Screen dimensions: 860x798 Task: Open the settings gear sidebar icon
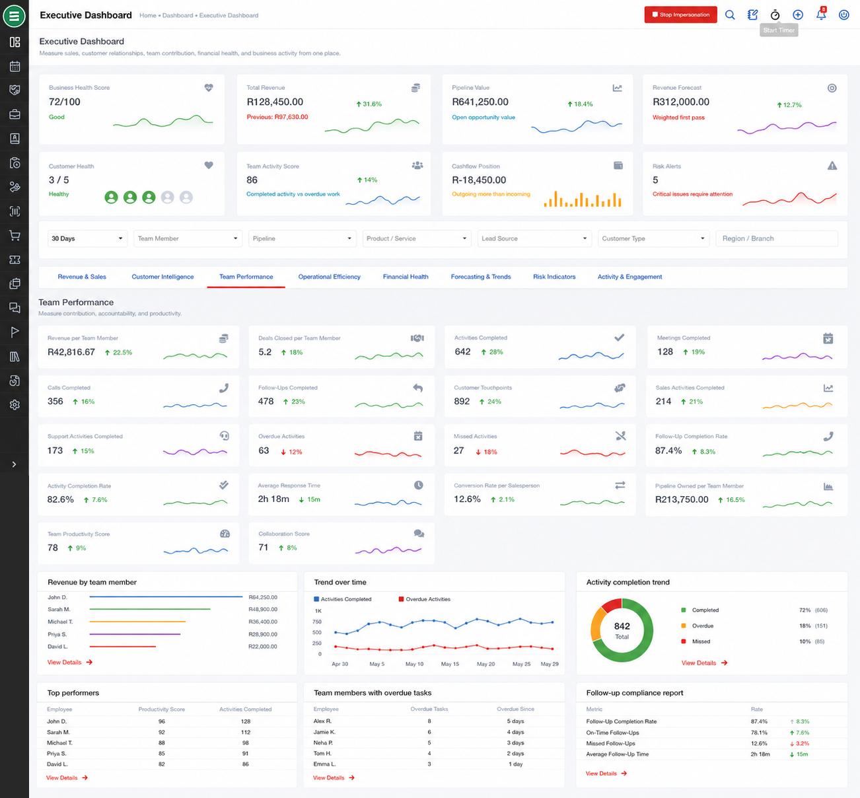15,405
